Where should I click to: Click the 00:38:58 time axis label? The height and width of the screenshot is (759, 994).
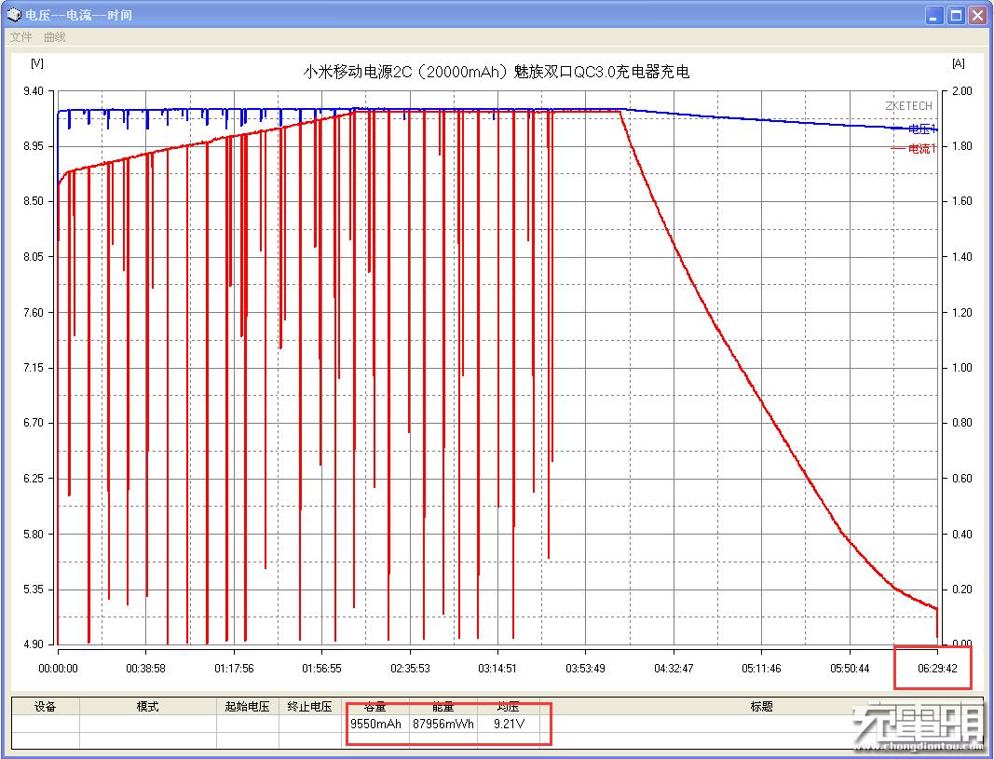(145, 669)
